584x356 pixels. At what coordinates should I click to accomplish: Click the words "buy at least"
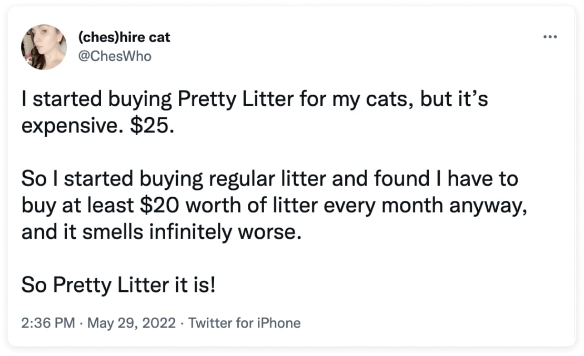pos(77,206)
